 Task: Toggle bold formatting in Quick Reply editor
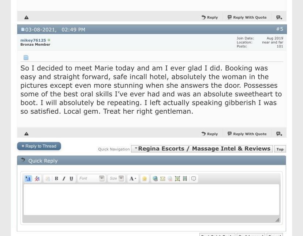click(x=56, y=179)
